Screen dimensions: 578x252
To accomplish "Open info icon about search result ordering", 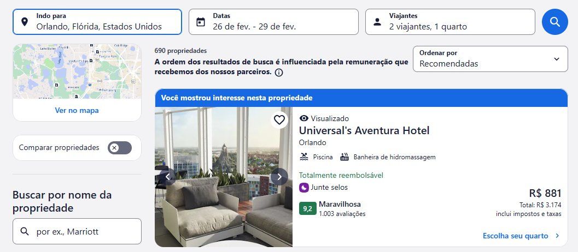I will (279, 73).
